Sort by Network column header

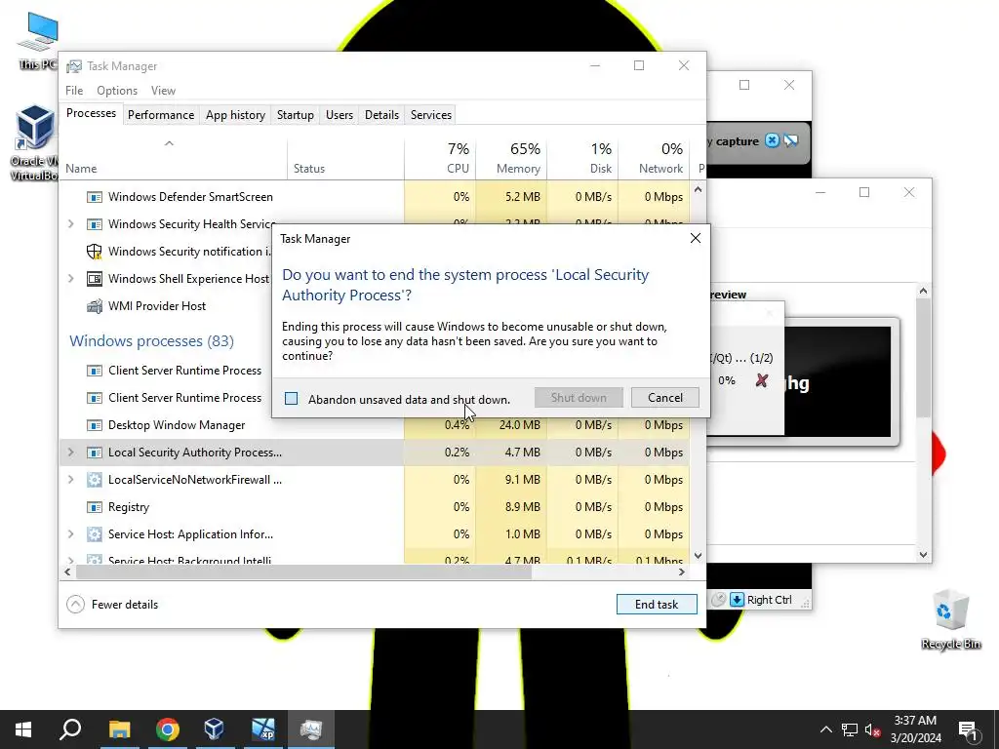[x=655, y=158]
